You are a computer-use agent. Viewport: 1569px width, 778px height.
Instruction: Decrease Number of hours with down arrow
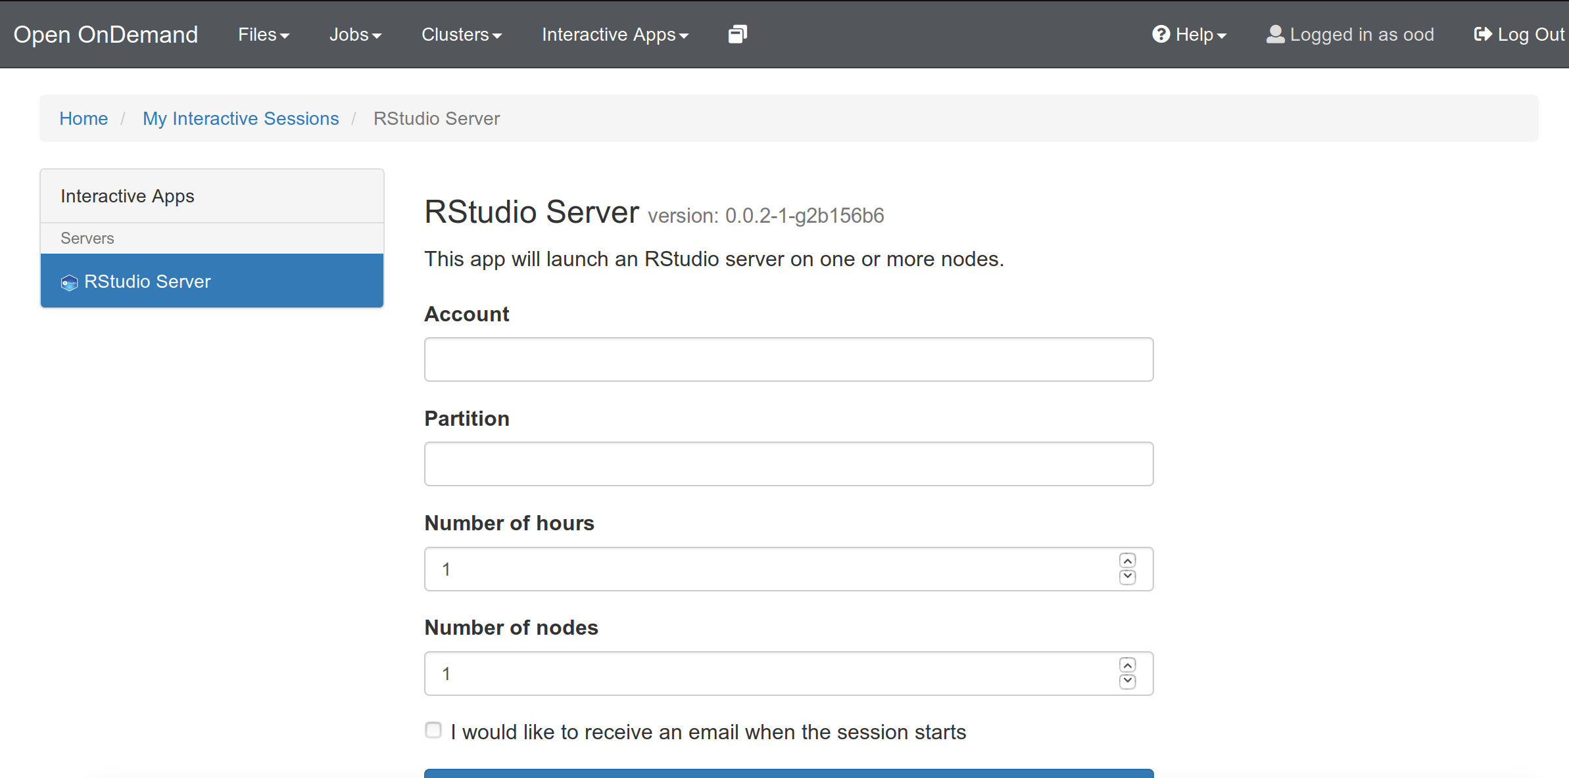[x=1127, y=577]
